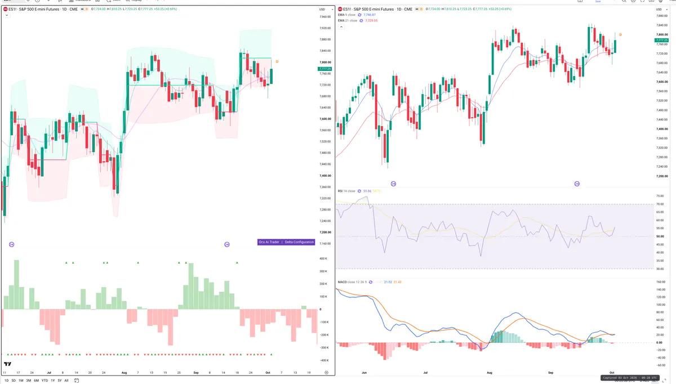Screen dimensions: 676x384
Task: Click the RSI 14 close indicator label
Action: click(346, 191)
